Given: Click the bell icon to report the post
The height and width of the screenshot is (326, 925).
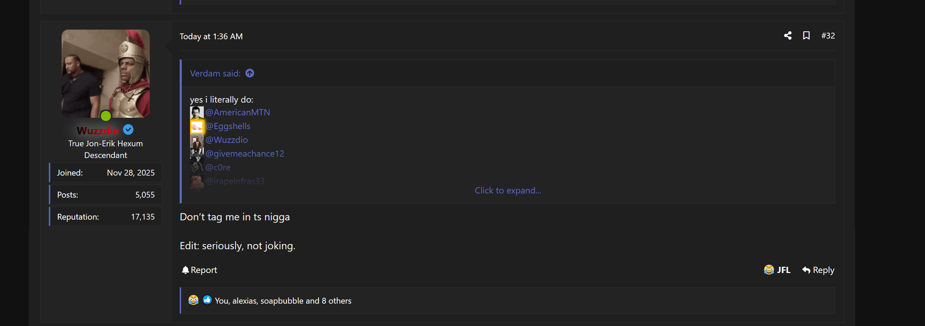Looking at the screenshot, I should (x=185, y=270).
